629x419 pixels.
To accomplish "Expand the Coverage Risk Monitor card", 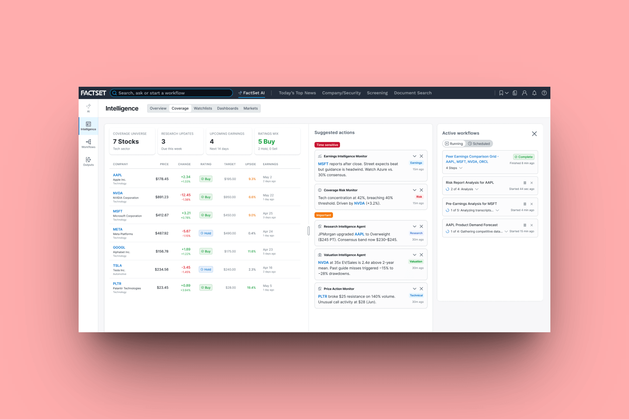I will 414,190.
